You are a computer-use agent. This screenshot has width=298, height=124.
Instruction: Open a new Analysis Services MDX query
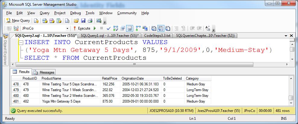[x=45, y=21]
